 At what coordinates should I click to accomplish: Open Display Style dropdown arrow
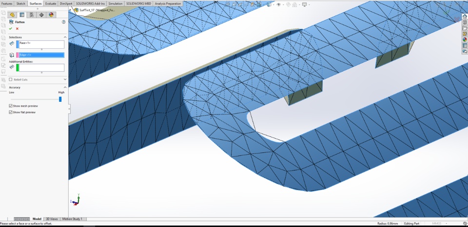273,4
